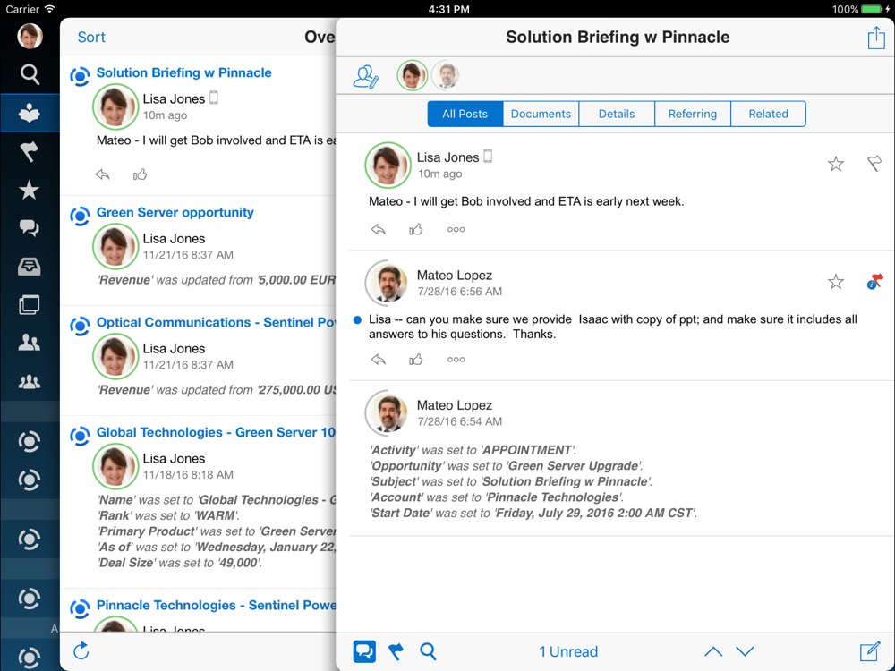The height and width of the screenshot is (671, 895).
Task: Flag Lisa Jones's post
Action: (874, 164)
